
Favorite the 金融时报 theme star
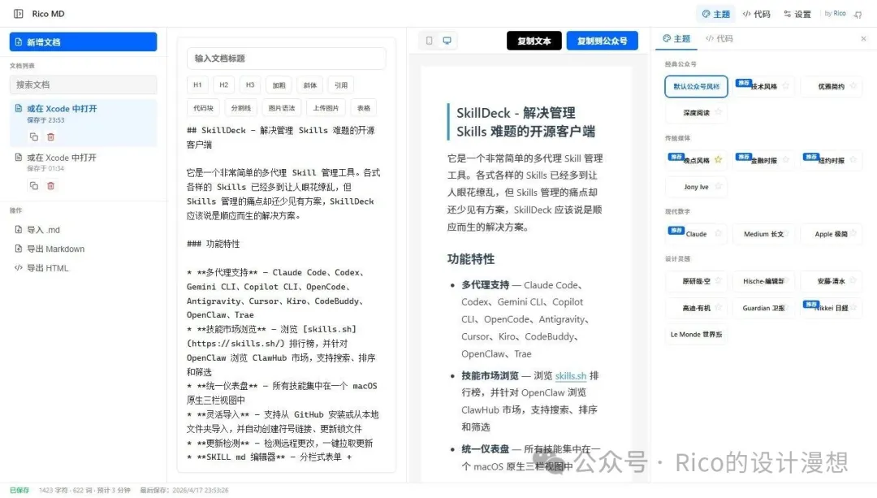[786, 160]
